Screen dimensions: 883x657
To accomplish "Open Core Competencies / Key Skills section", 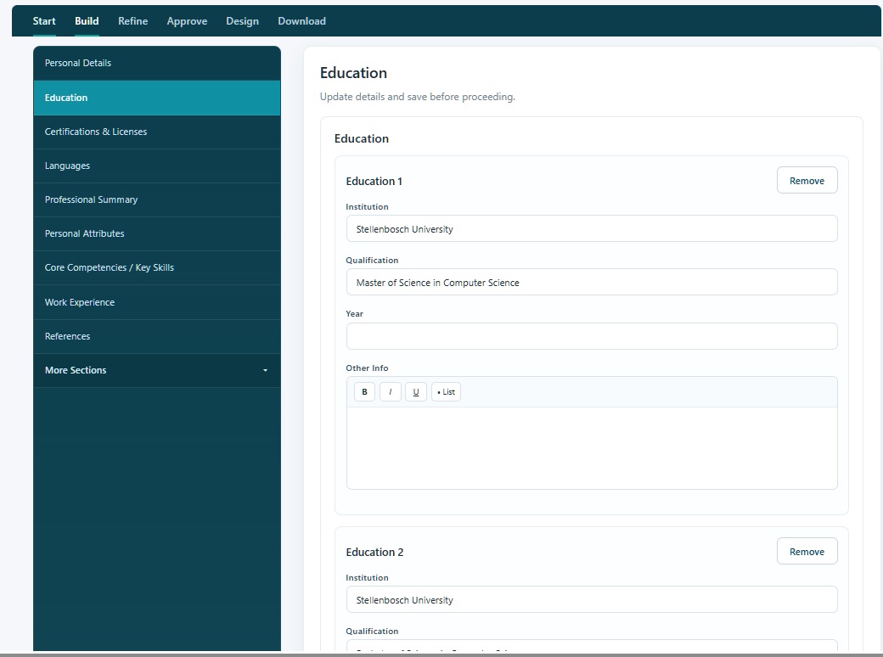I will click(156, 268).
